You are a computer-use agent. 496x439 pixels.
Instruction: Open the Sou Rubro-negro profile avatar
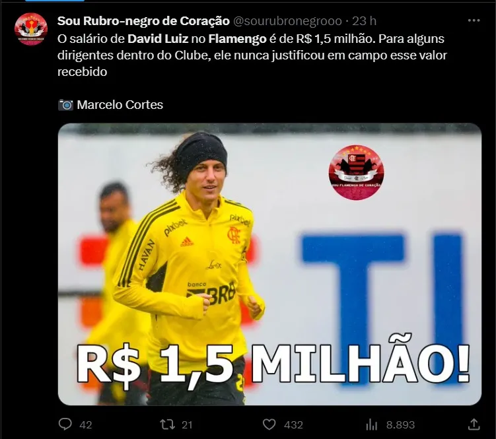click(x=31, y=29)
